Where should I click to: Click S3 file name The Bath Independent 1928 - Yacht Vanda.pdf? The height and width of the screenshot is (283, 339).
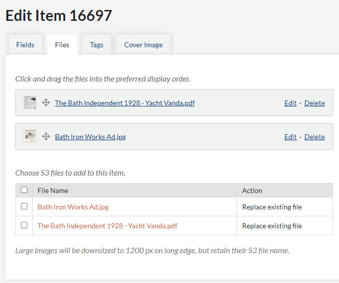coord(108,226)
